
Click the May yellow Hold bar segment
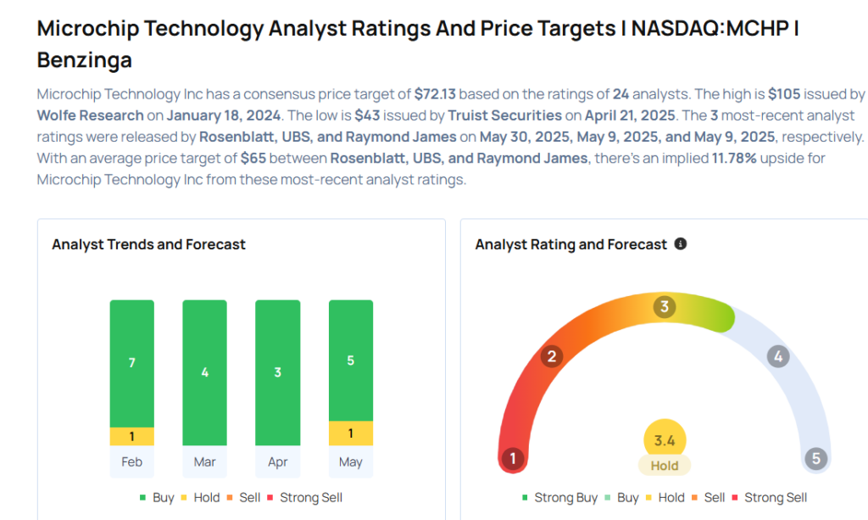click(351, 433)
